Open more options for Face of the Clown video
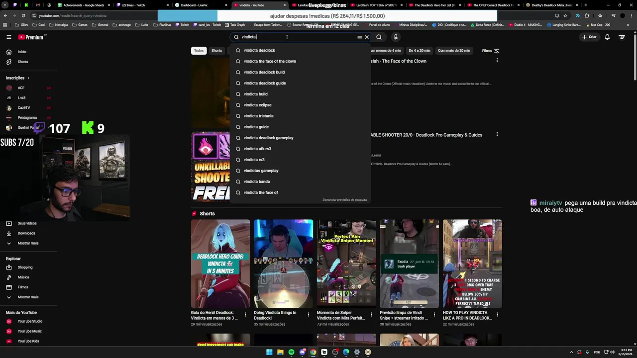Viewport: 637px width, 358px height. point(497,61)
